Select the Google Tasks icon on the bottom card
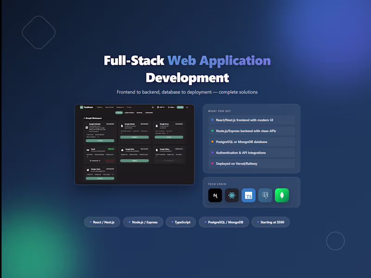The width and height of the screenshot is (371, 278). pyautogui.click(x=87, y=169)
